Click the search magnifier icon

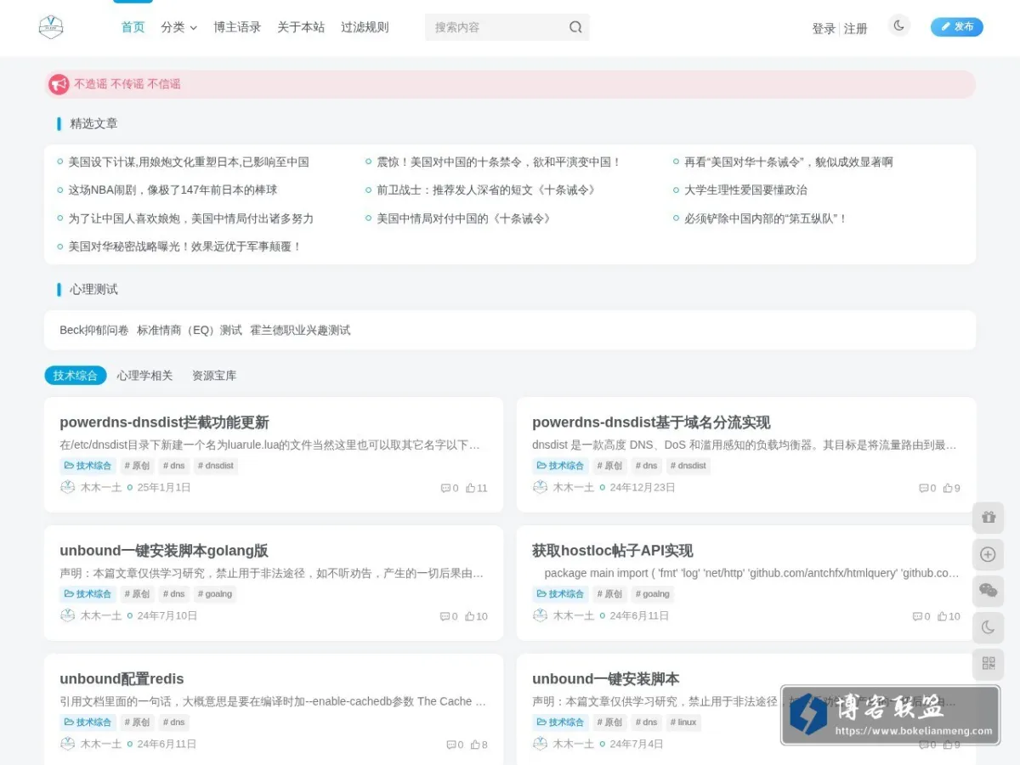click(x=575, y=27)
